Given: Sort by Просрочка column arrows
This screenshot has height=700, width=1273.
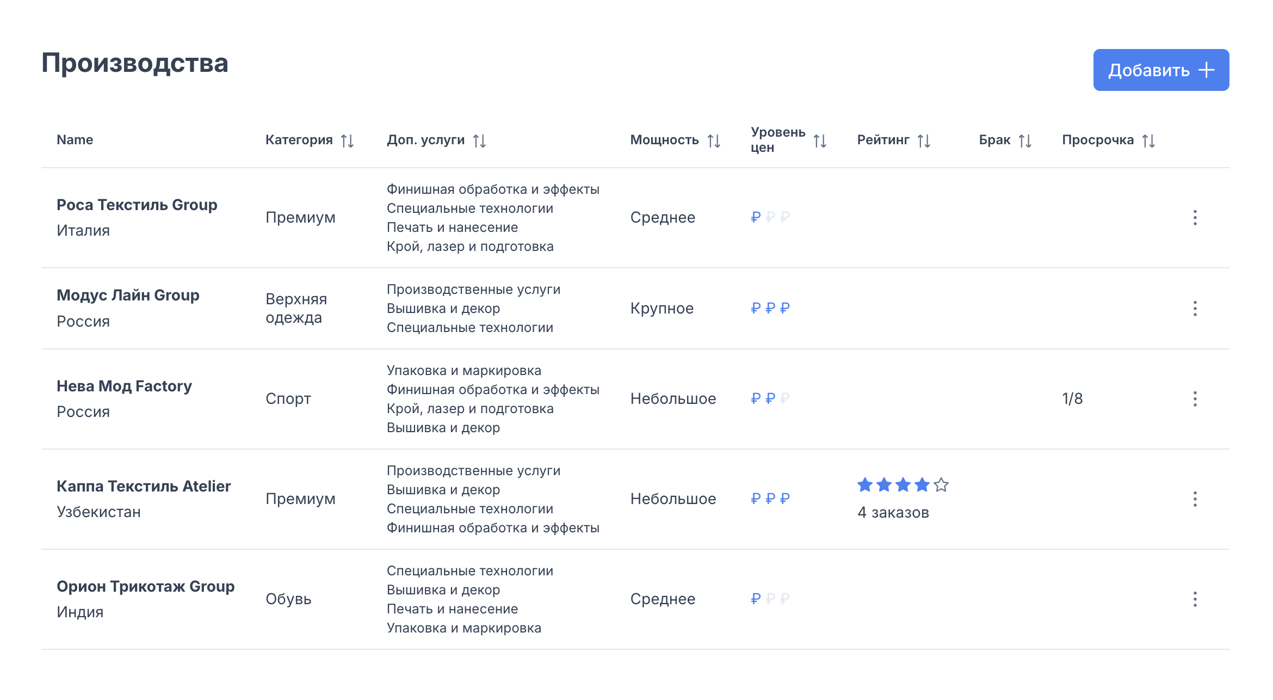Looking at the screenshot, I should 1148,141.
